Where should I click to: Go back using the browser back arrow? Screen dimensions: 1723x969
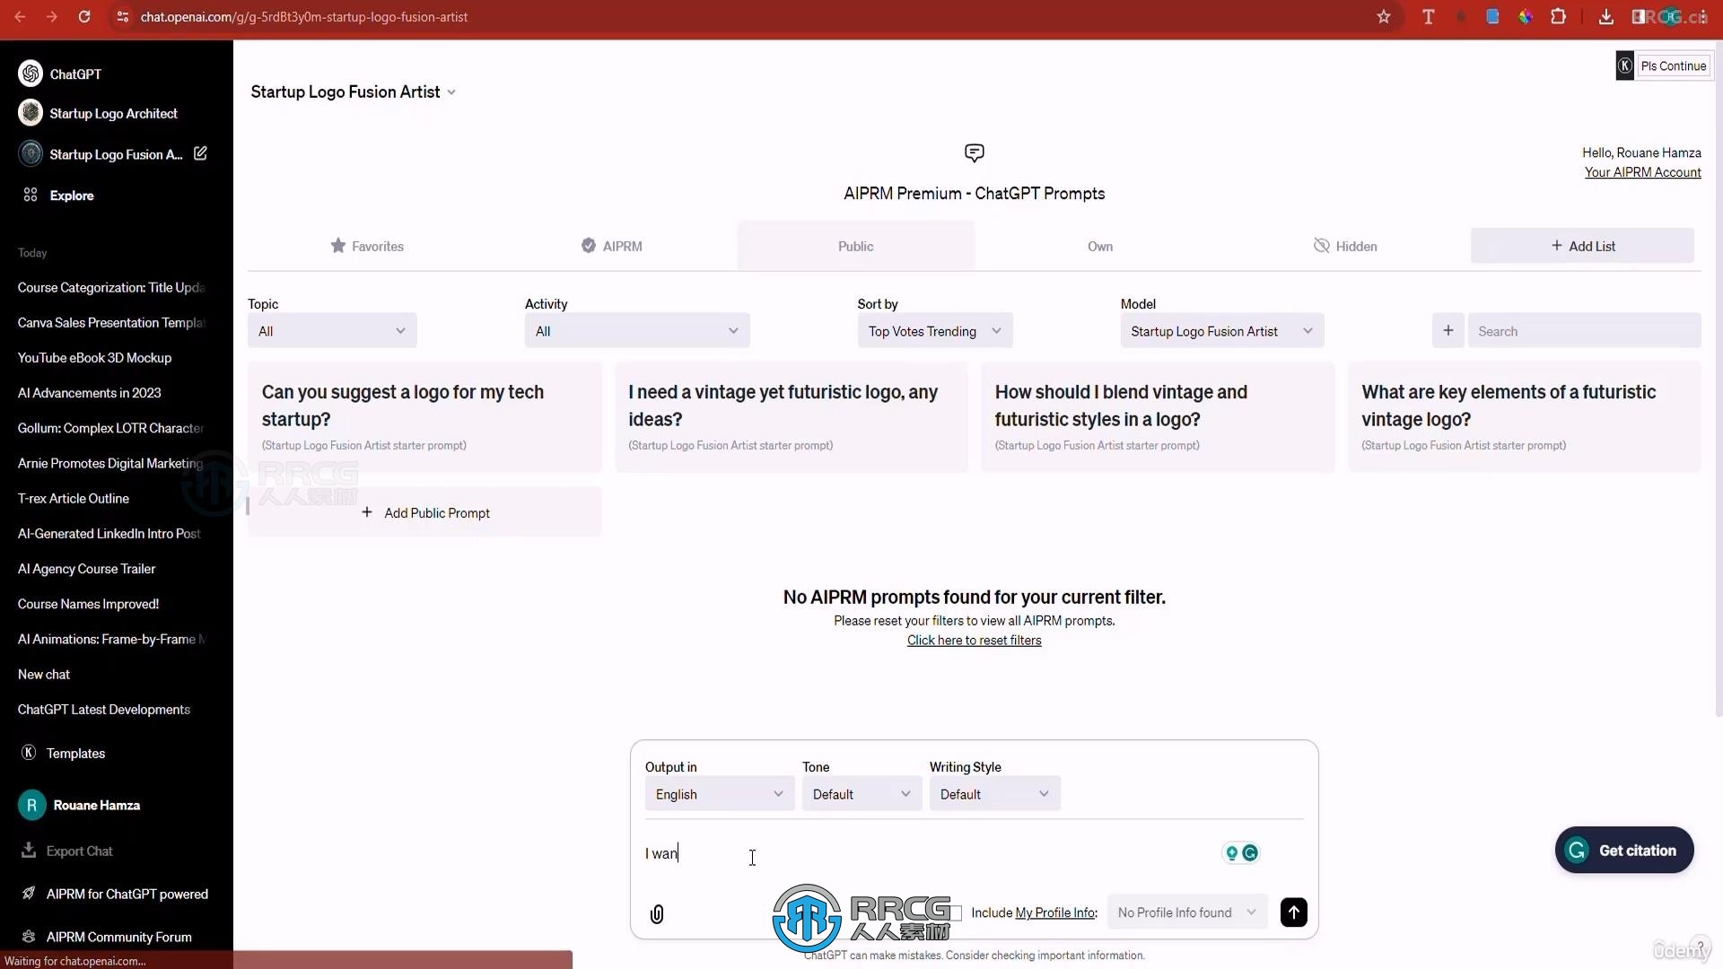click(20, 17)
